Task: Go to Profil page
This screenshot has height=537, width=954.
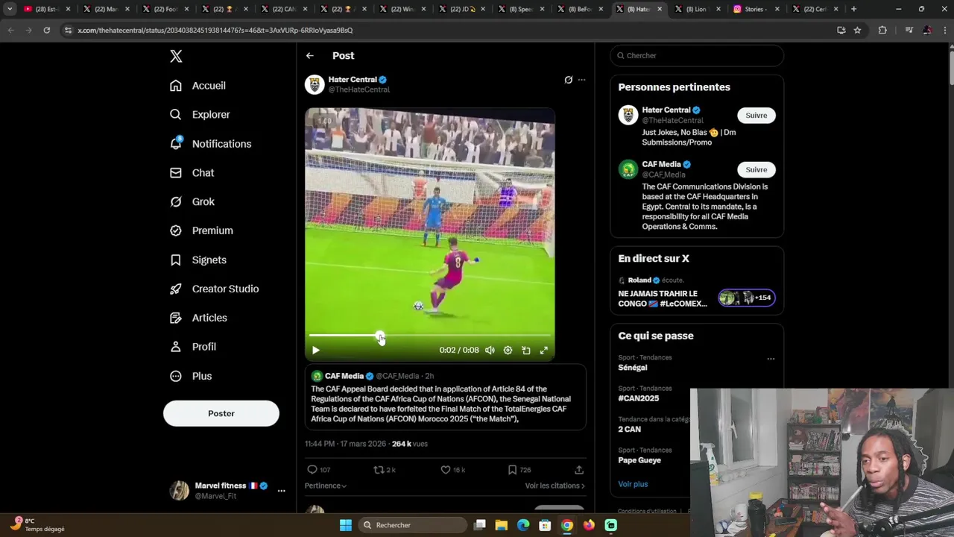Action: coord(192,348)
